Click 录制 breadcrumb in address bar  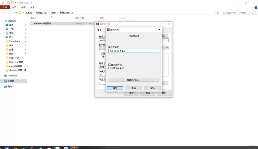click(54, 13)
